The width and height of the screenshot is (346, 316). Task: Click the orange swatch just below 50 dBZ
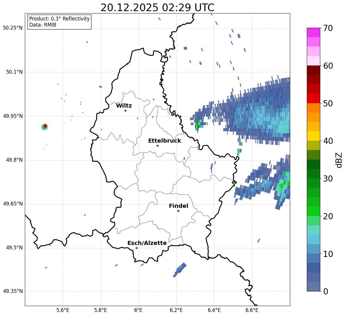pos(313,108)
